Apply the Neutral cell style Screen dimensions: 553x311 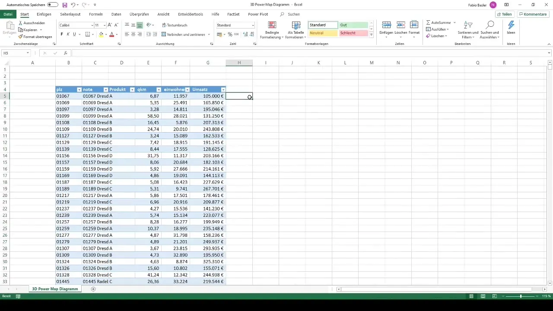point(323,33)
